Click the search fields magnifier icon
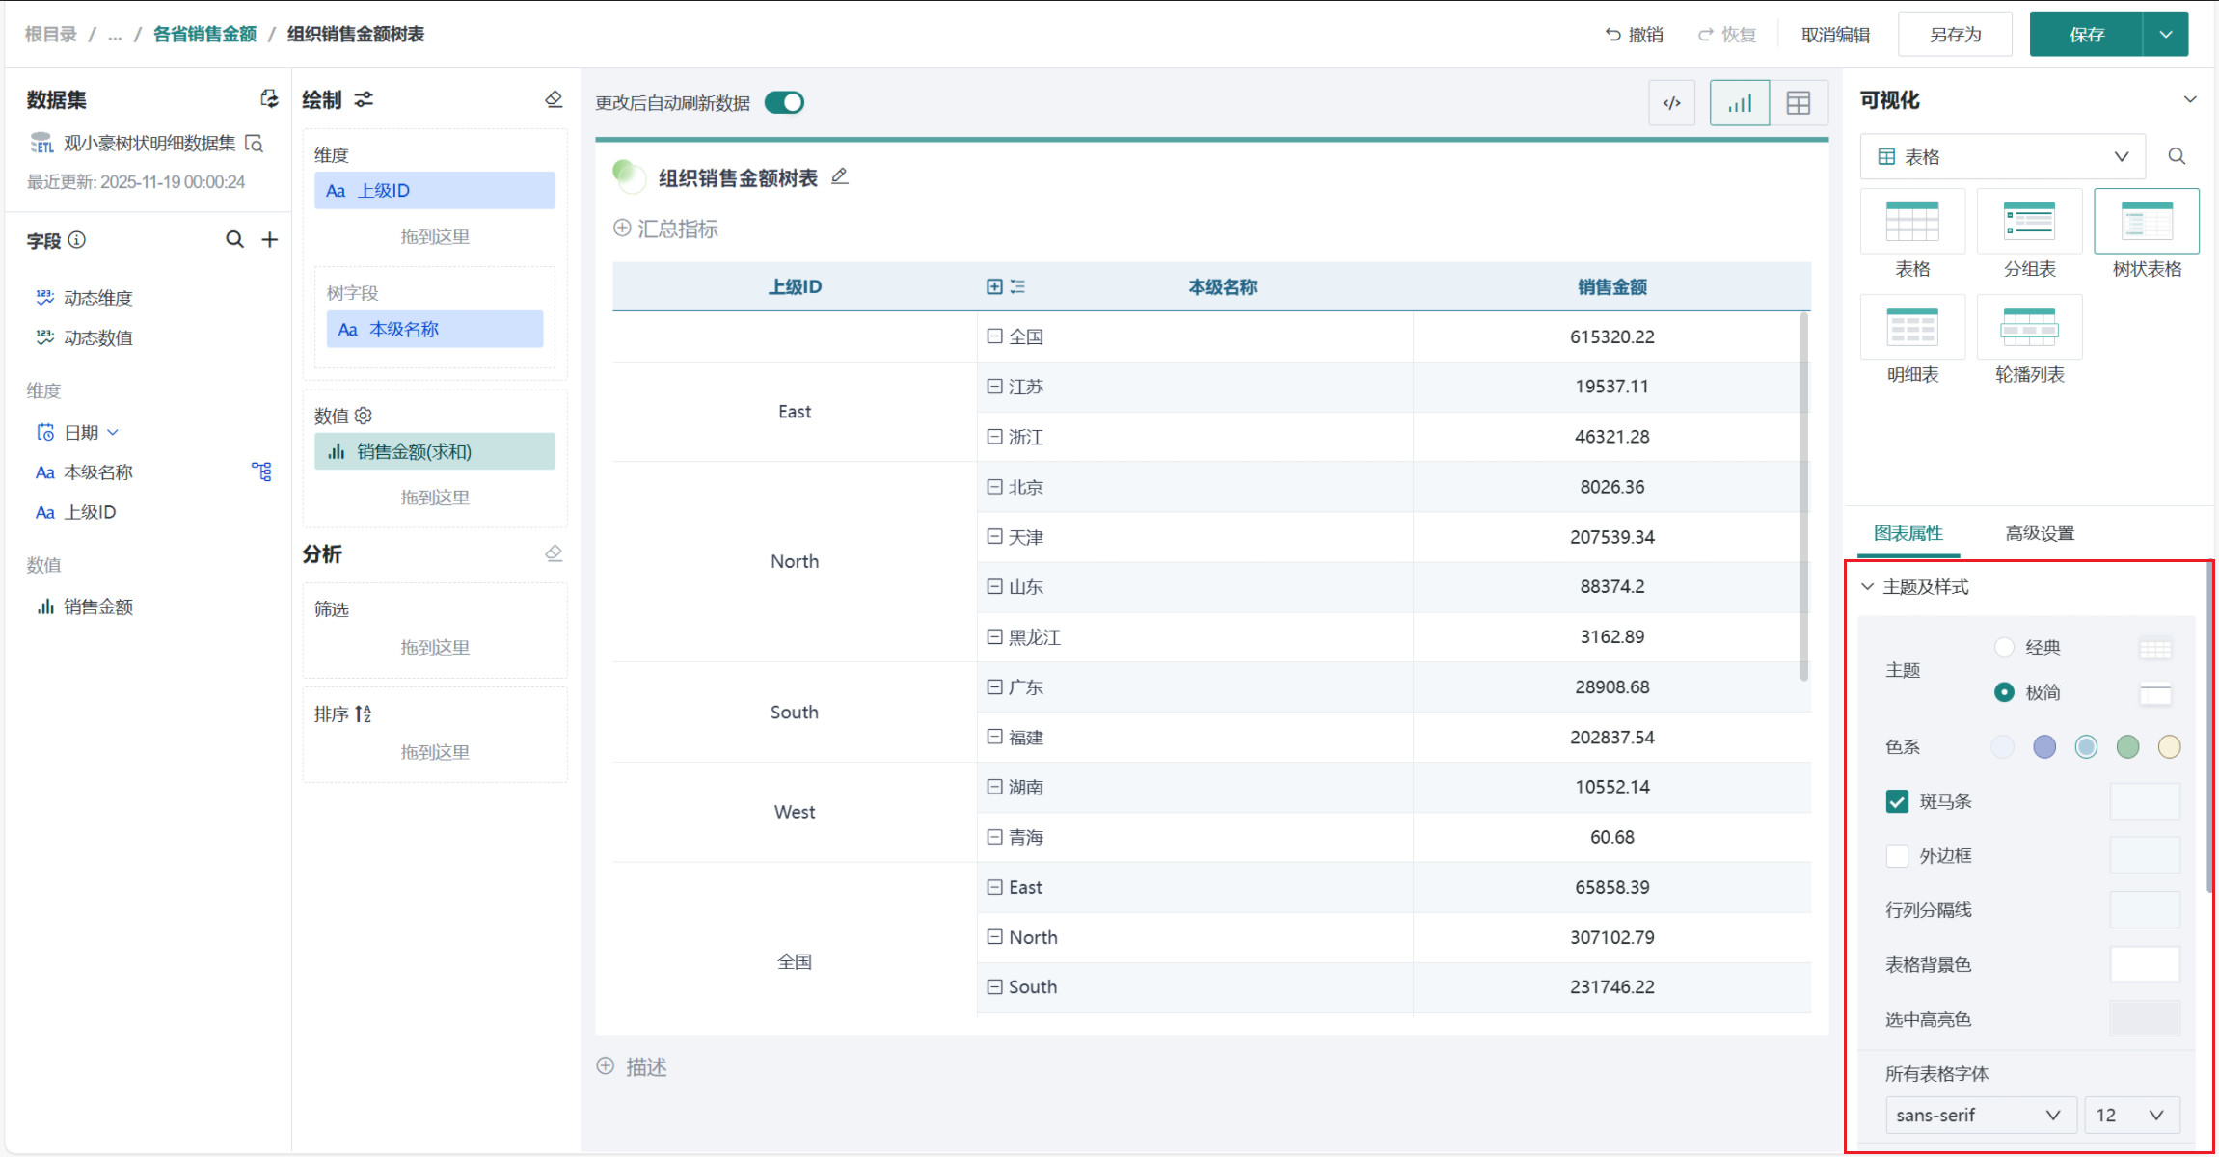Viewport: 2219px width, 1157px height. [234, 239]
